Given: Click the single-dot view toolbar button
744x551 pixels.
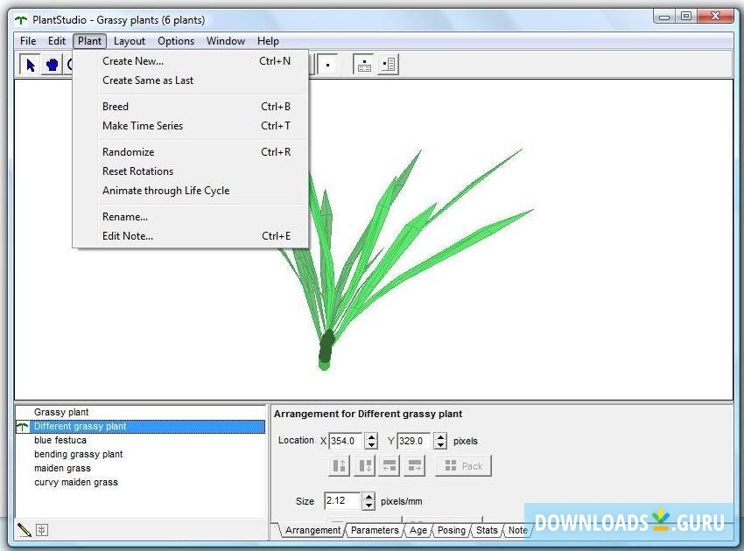Looking at the screenshot, I should [x=327, y=65].
